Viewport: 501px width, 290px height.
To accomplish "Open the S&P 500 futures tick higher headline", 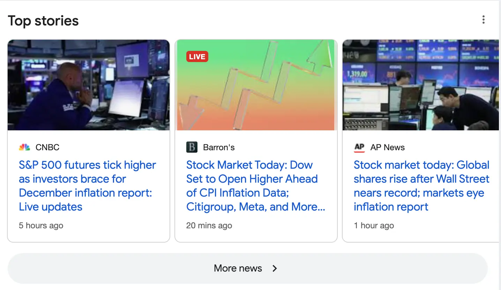I will pos(87,186).
